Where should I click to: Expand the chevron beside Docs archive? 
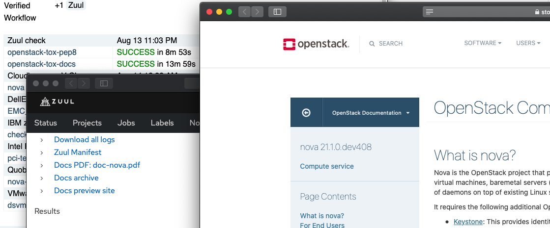(42, 178)
